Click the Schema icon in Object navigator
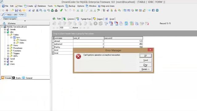The image size is (197, 111). point(4,23)
